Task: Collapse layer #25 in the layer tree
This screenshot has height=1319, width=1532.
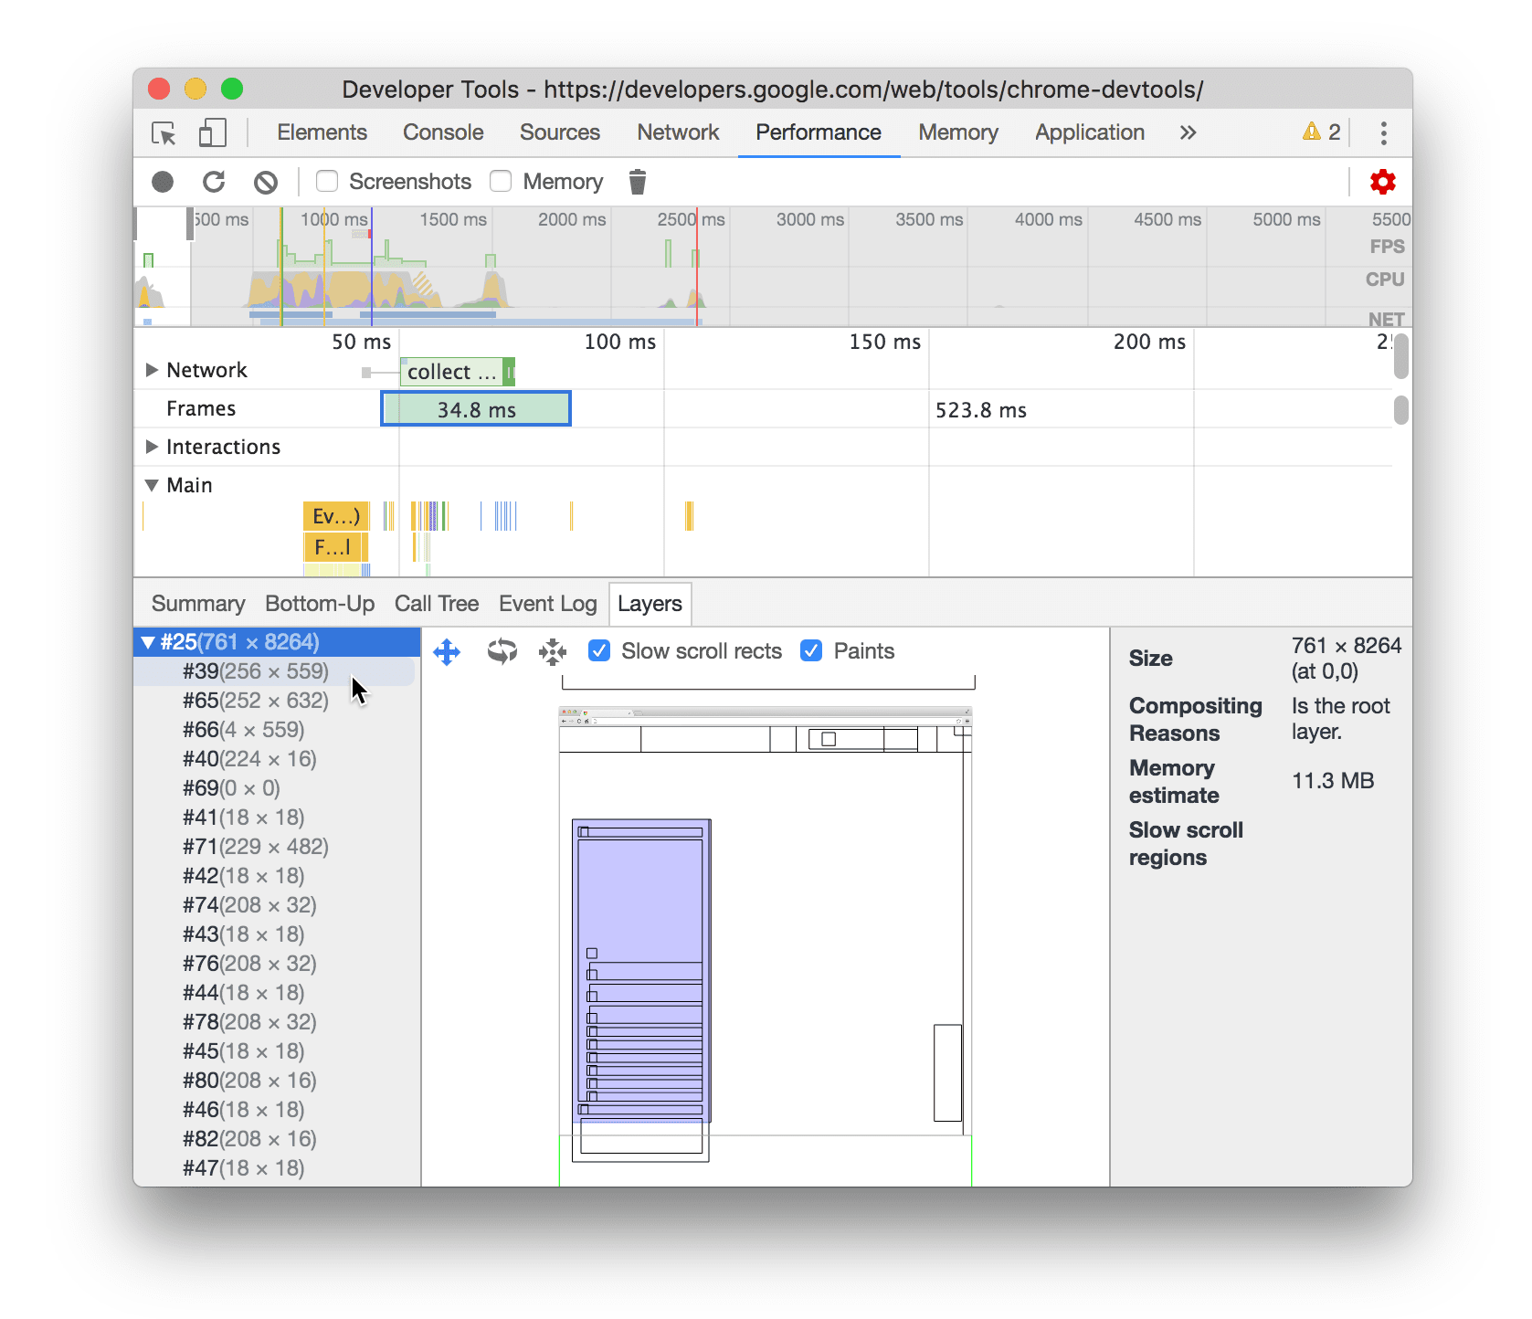Action: pos(148,641)
